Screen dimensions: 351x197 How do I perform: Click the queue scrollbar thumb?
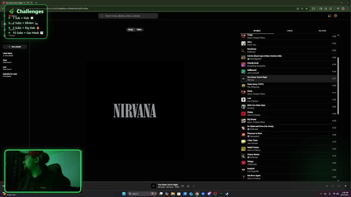(338, 86)
